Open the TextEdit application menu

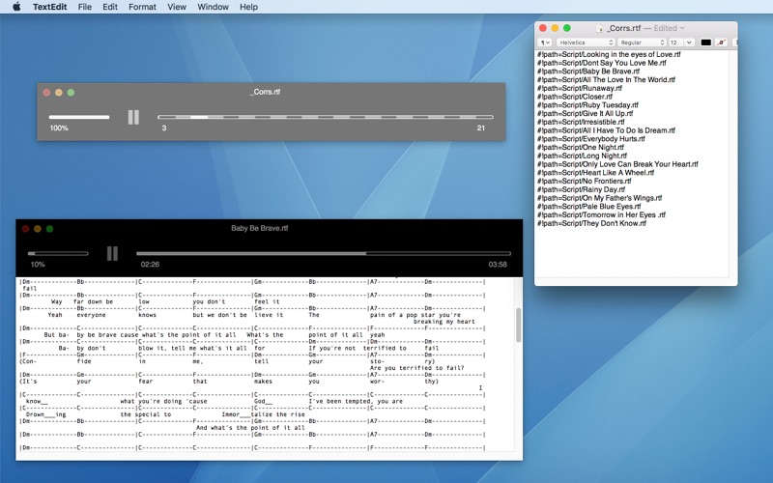pyautogui.click(x=50, y=7)
